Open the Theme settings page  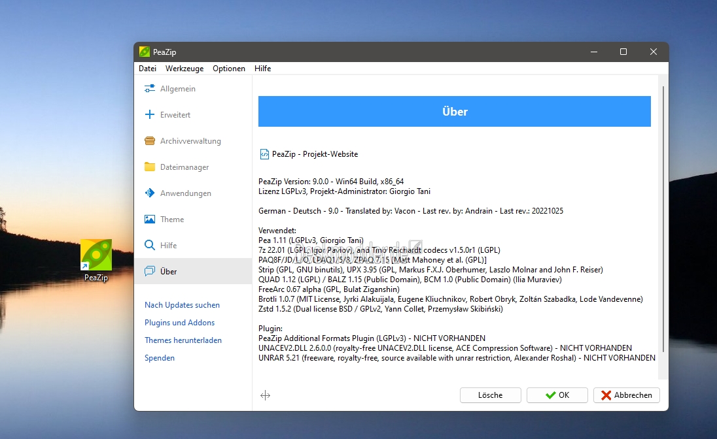(193, 219)
